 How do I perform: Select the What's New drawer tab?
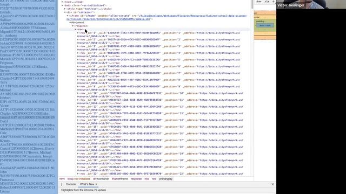87,184
